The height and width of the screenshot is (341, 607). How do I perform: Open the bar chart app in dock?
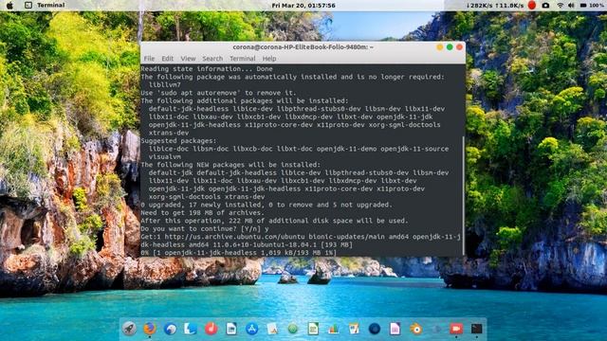click(x=333, y=329)
